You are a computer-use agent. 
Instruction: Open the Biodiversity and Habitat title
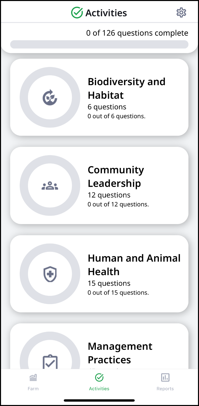[126, 88]
